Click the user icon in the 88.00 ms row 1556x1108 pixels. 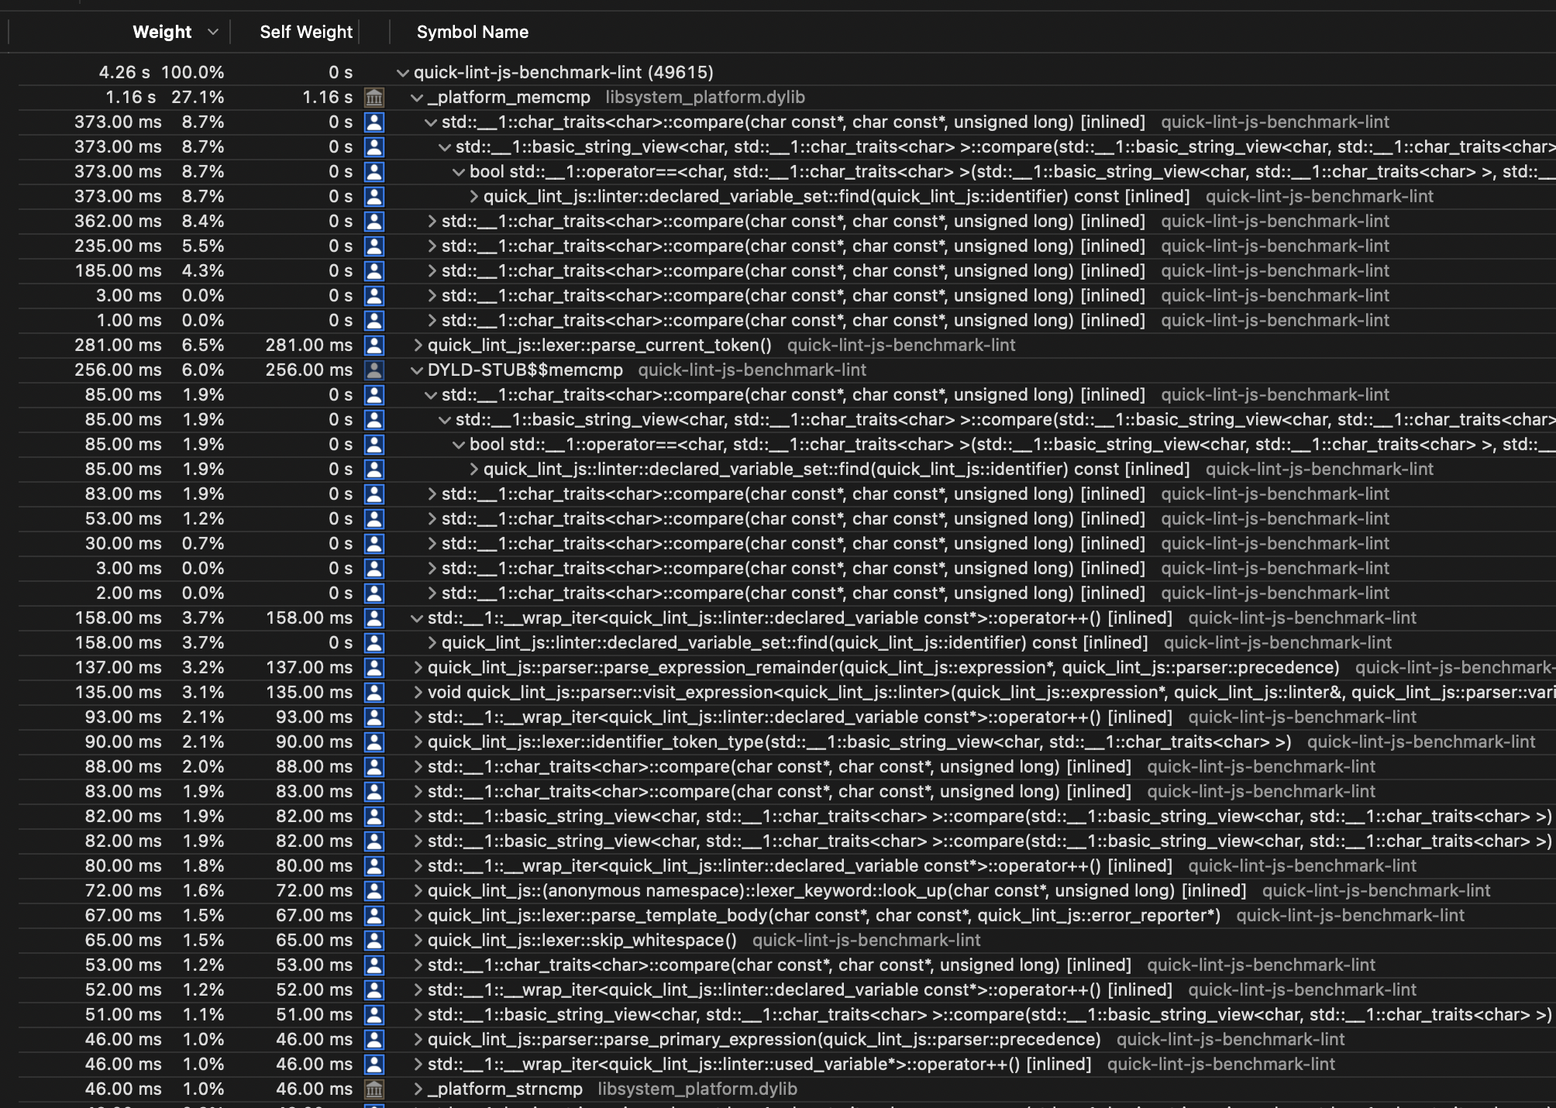374,766
